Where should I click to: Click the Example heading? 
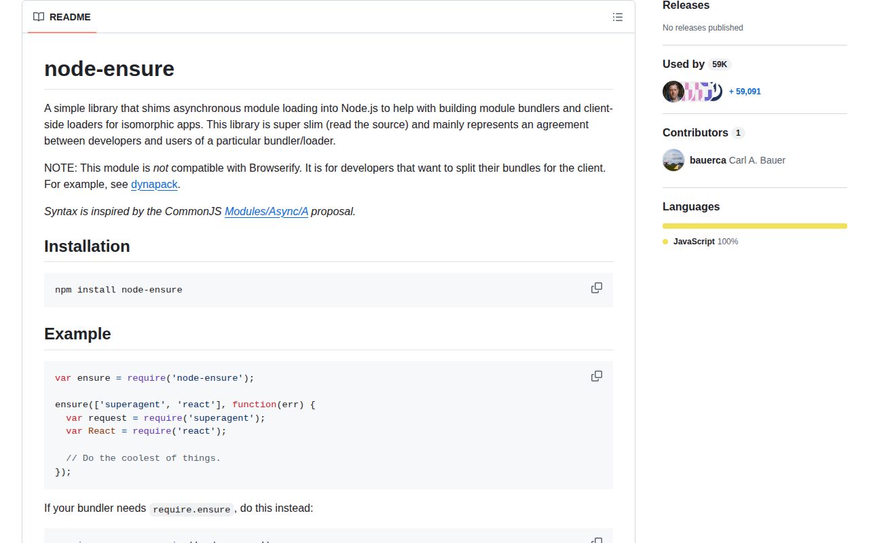[77, 334]
